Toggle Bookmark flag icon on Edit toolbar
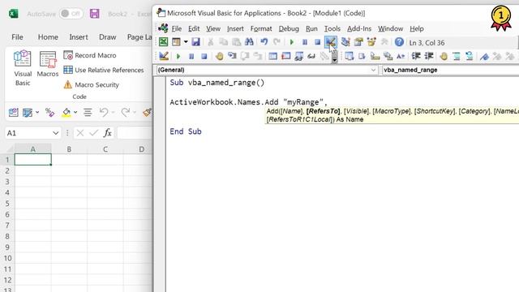 coord(484,56)
